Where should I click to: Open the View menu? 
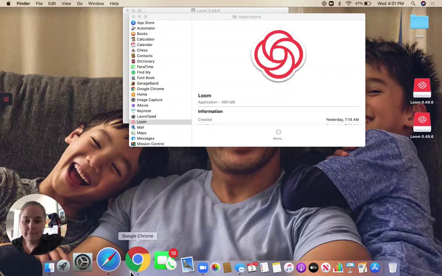click(x=66, y=3)
